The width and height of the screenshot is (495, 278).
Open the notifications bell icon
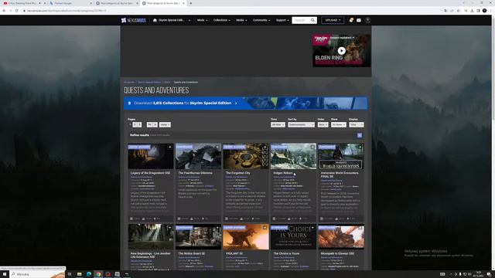pyautogui.click(x=351, y=20)
